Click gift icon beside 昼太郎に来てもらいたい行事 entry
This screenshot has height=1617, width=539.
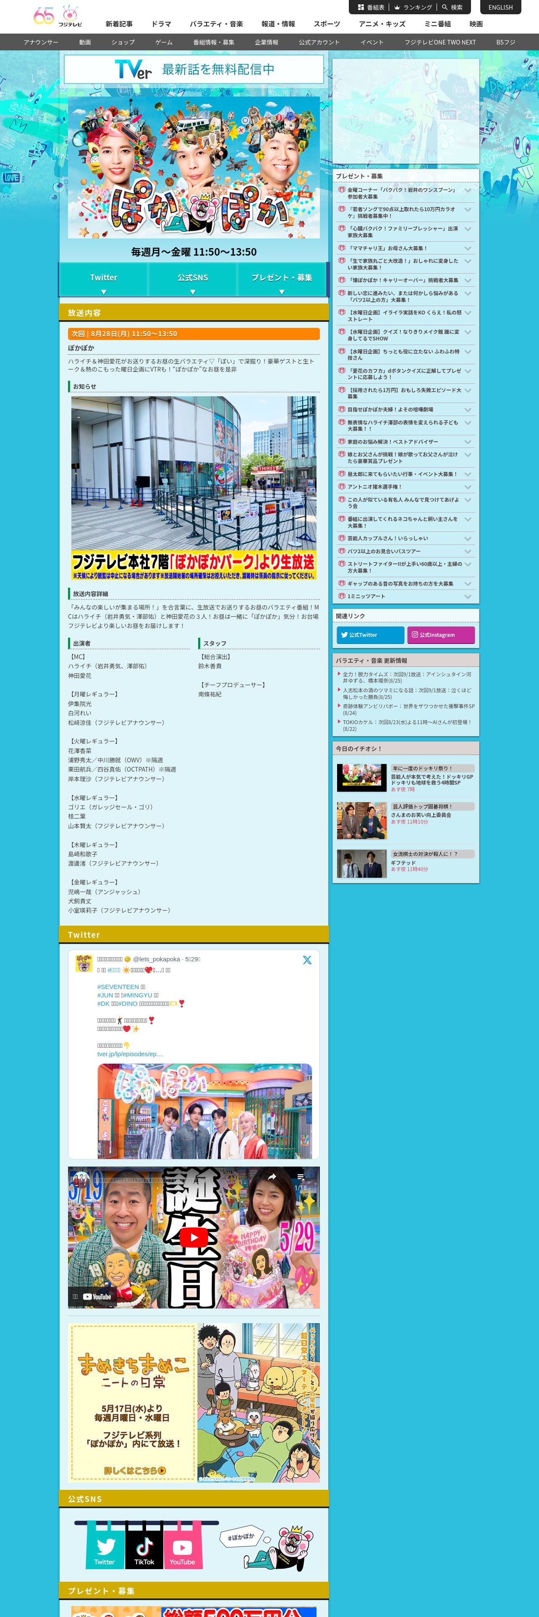pos(341,473)
